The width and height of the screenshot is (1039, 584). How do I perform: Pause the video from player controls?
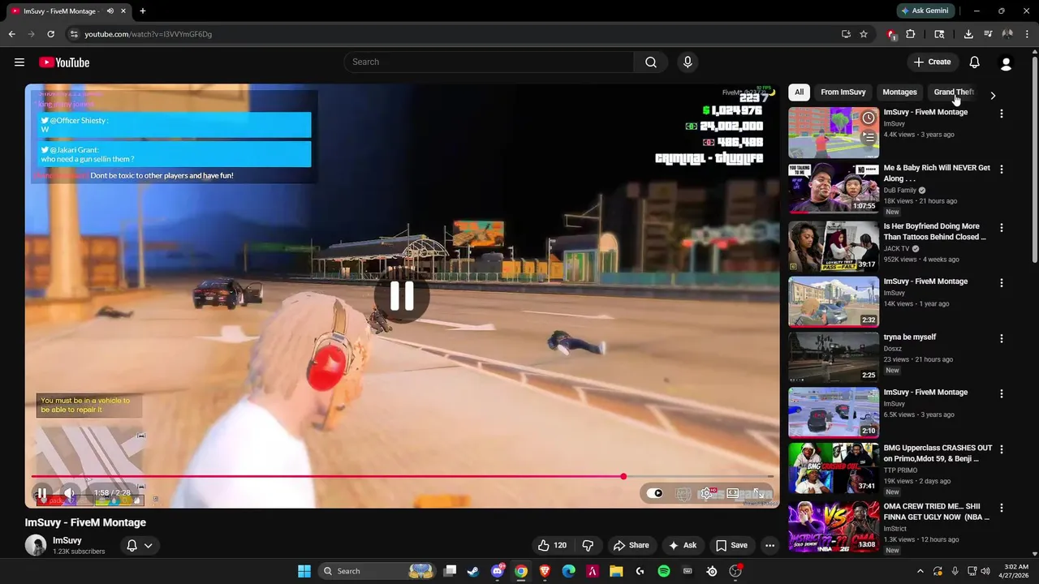point(41,493)
